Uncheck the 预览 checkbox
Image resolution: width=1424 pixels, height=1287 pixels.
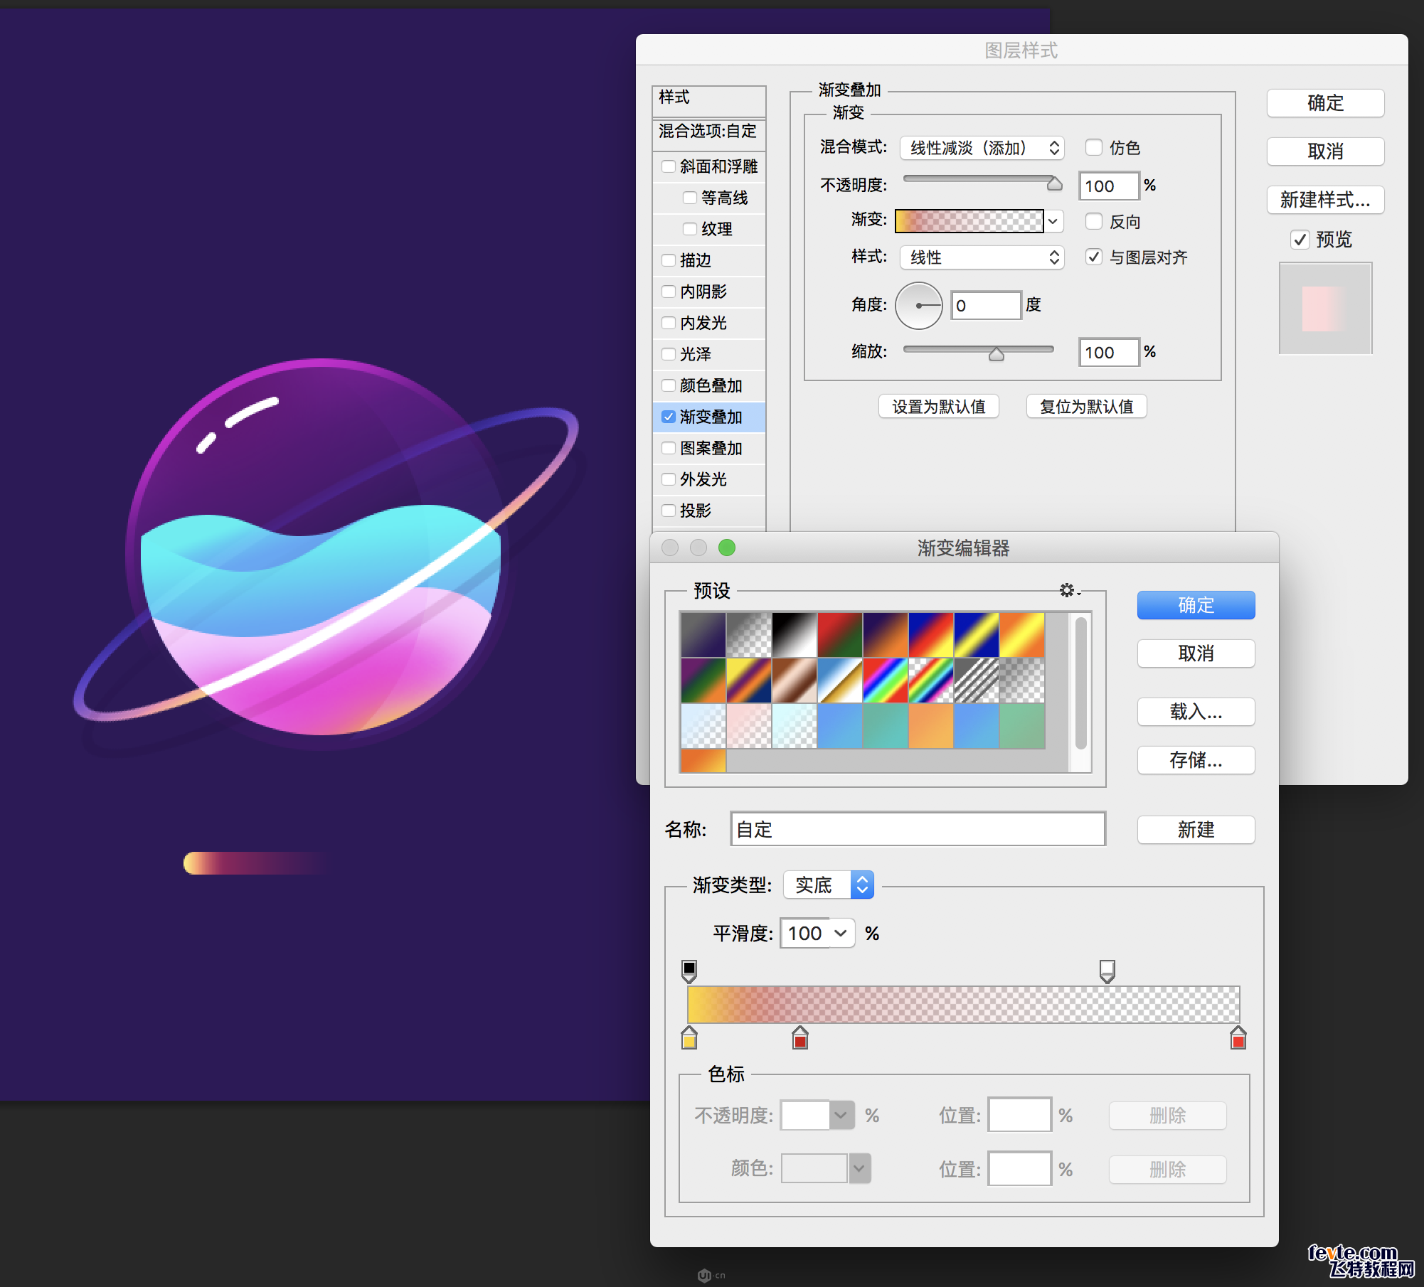1300,240
